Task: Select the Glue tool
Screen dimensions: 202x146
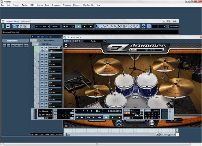Action: (108, 26)
